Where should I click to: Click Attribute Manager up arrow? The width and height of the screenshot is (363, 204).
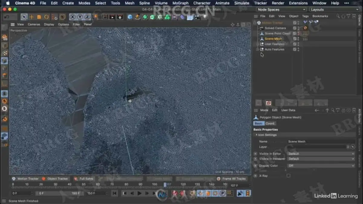[x=327, y=110]
